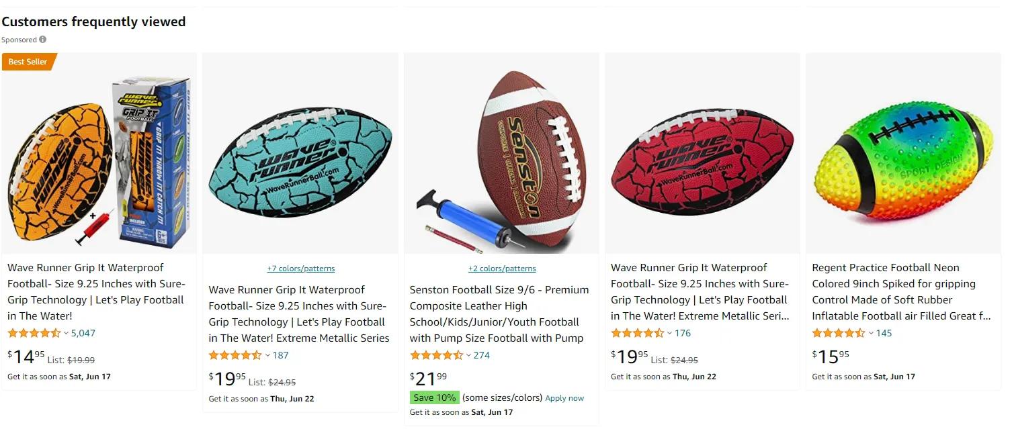1012x429 pixels.
Task: Click the Save 10% coupon badge
Action: click(x=434, y=397)
